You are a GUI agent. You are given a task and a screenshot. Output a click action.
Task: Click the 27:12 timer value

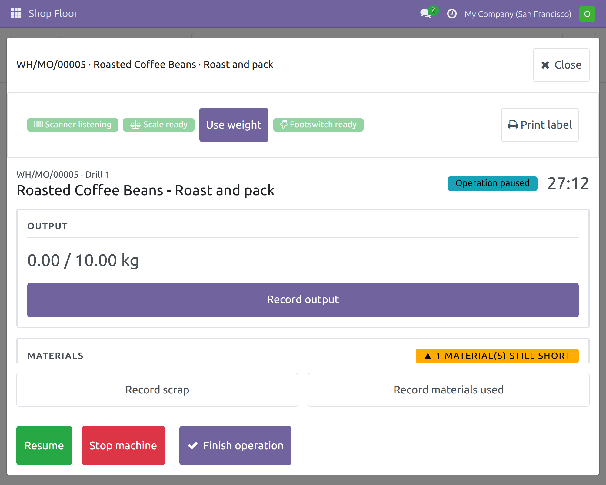coord(568,184)
